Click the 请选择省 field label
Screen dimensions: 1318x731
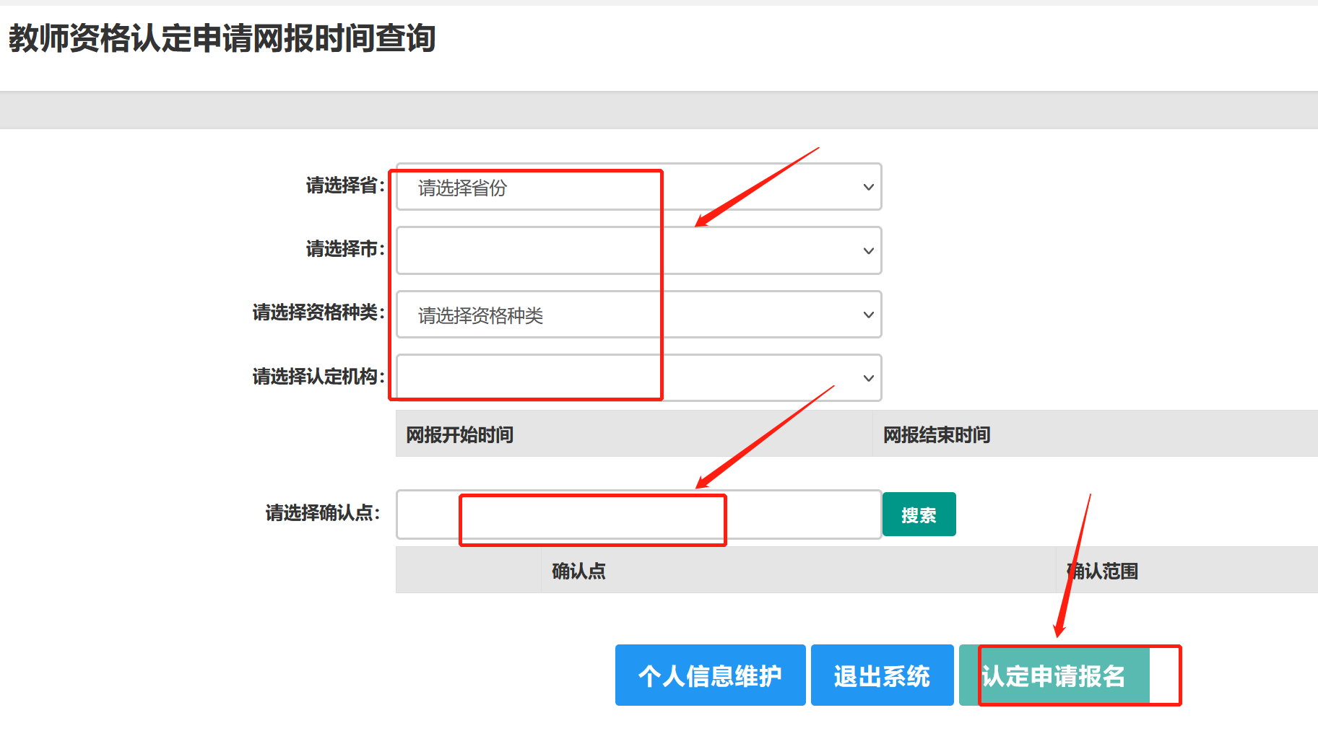[x=344, y=185]
